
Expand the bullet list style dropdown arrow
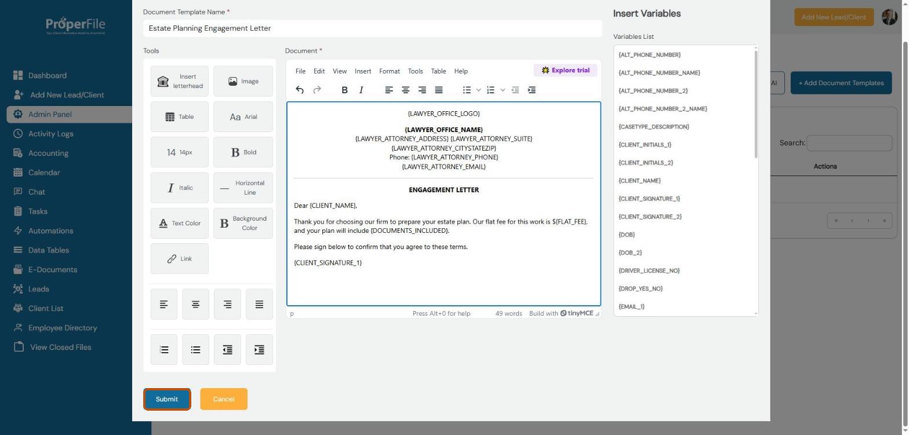478,90
